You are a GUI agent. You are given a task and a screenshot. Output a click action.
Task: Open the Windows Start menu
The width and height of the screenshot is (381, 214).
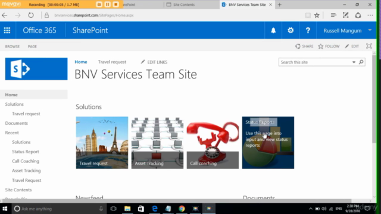point(5,209)
